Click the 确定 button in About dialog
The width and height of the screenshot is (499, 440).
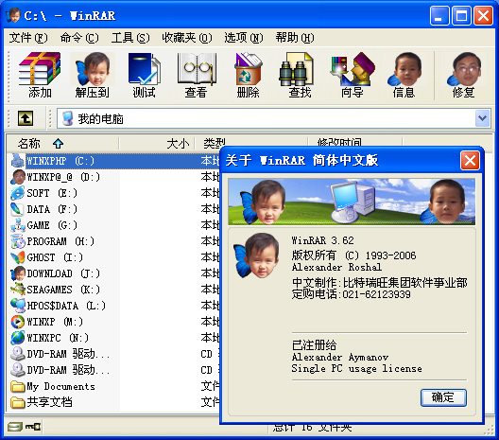point(443,397)
